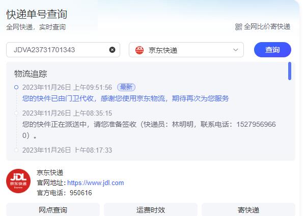Click the 您的快件已由门卫代收 status message

pyautogui.click(x=125, y=98)
